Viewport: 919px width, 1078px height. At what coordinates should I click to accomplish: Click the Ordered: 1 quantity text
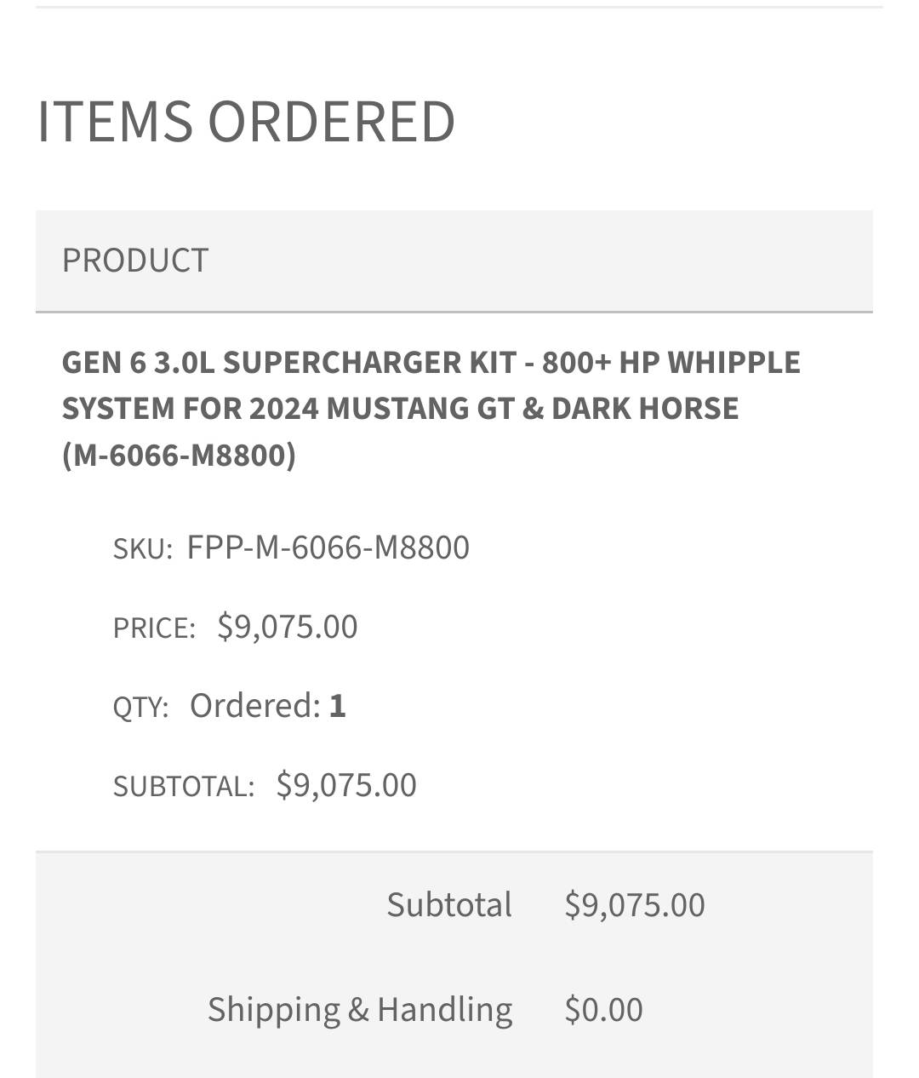268,706
